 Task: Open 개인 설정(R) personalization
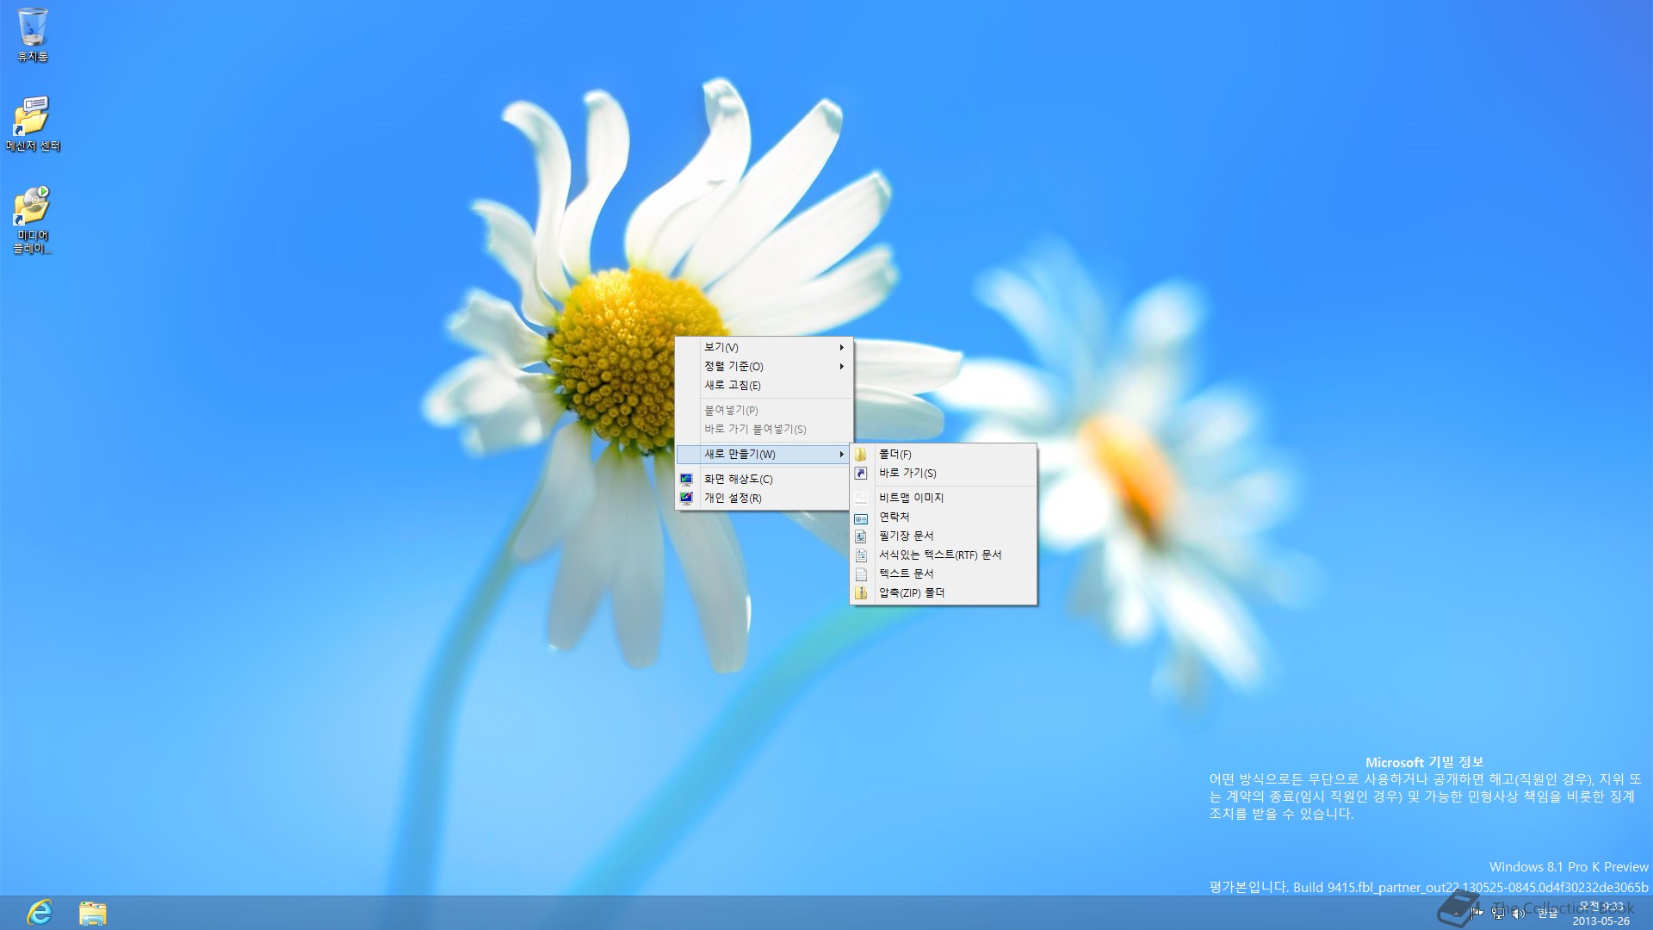764,498
